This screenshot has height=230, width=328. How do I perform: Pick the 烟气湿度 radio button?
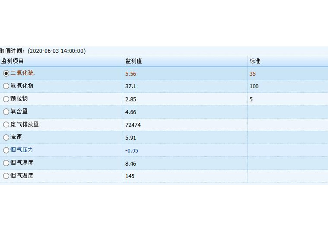[x=6, y=163]
